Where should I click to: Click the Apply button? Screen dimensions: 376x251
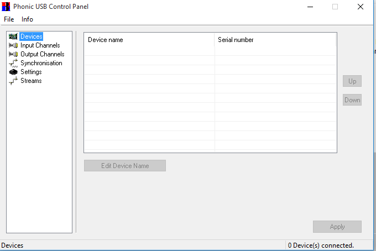tap(337, 227)
